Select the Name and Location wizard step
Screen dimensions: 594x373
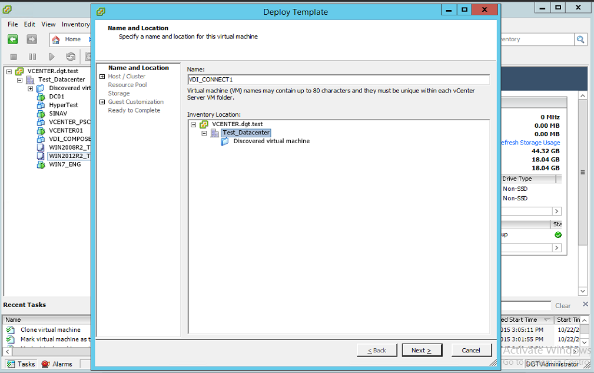[139, 68]
